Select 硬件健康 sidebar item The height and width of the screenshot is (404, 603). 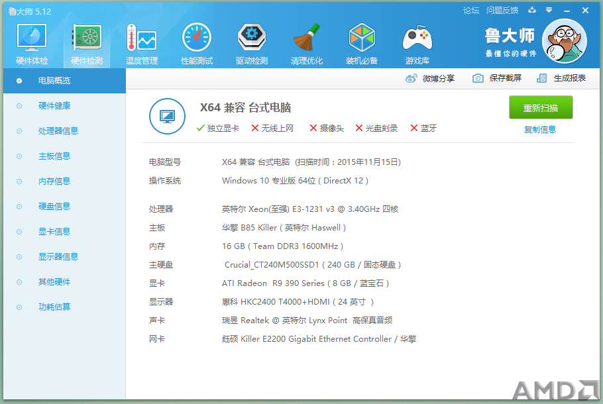click(65, 106)
